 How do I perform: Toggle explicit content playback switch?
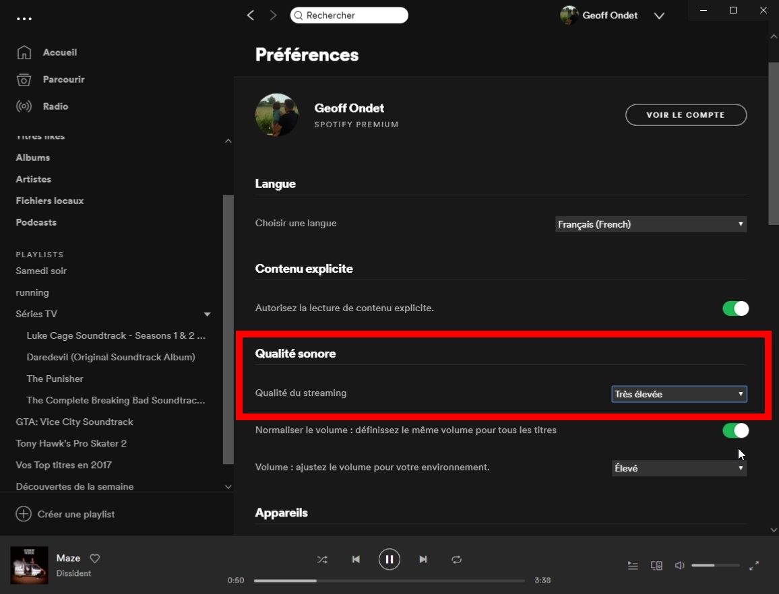(735, 308)
